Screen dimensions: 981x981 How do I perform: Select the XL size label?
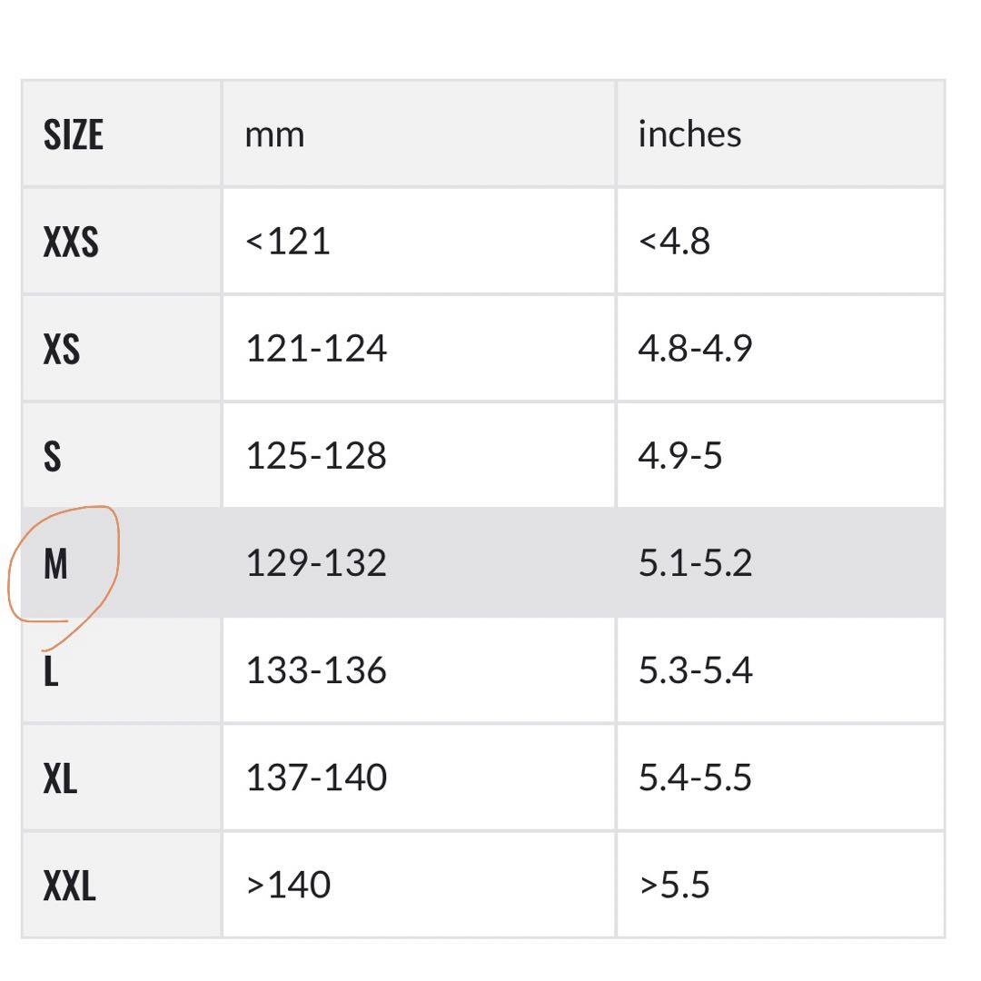(x=60, y=779)
